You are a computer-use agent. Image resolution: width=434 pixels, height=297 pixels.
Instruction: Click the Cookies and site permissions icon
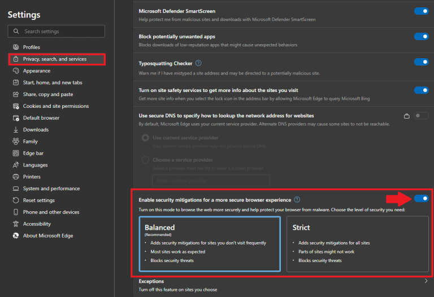[16, 106]
